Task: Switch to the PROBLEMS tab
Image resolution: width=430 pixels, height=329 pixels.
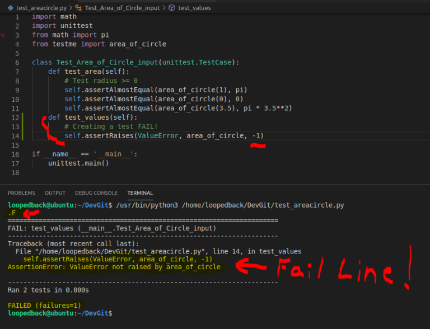Action: (21, 193)
